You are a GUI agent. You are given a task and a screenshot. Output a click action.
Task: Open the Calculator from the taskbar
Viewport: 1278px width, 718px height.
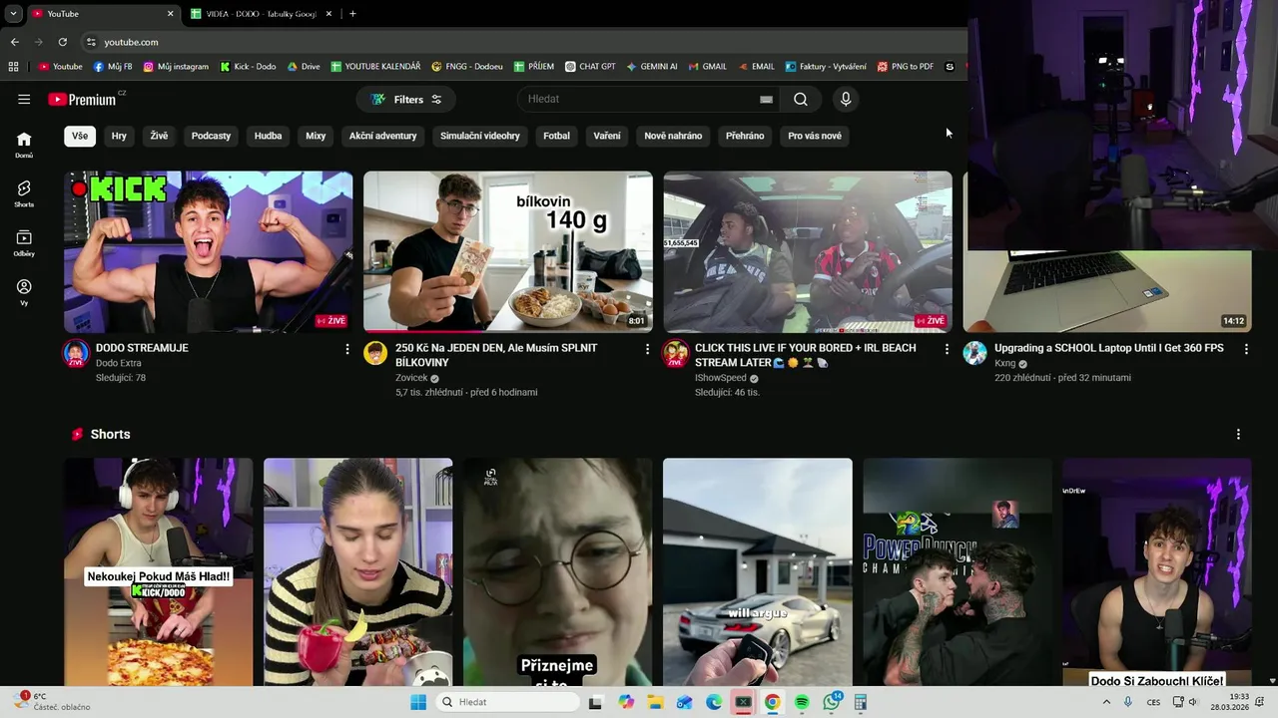pos(861,702)
